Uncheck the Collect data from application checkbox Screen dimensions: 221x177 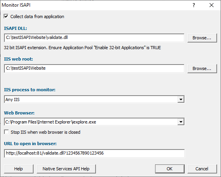[6, 16]
